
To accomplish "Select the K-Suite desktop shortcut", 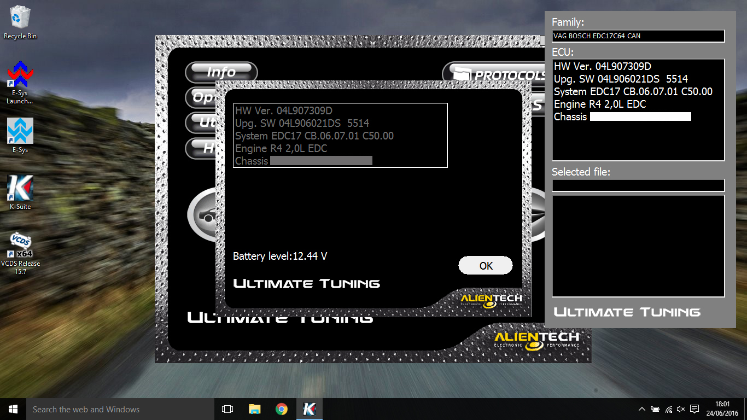I will 20,192.
